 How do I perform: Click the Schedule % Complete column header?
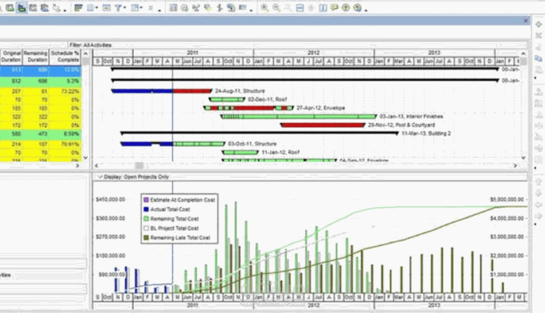[65, 57]
